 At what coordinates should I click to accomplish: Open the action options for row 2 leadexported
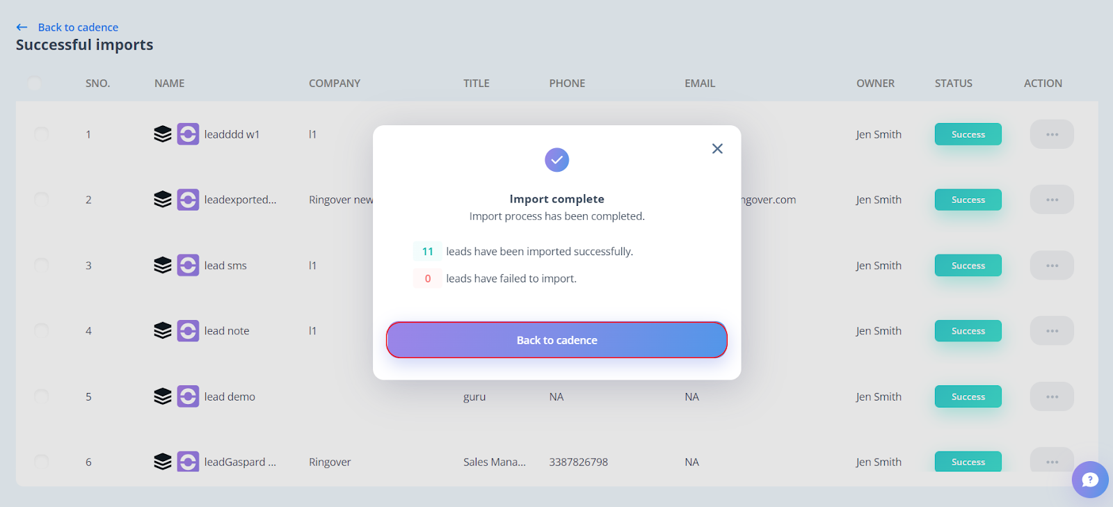click(x=1052, y=200)
